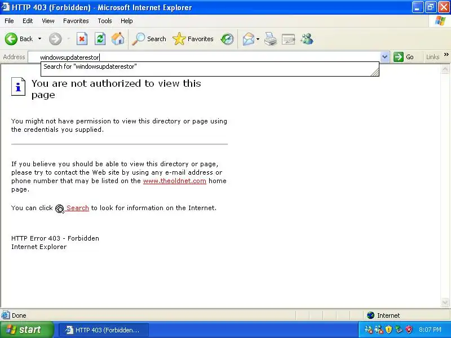The image size is (451, 338).
Task: Print the page with printer icon
Action: (x=271, y=39)
